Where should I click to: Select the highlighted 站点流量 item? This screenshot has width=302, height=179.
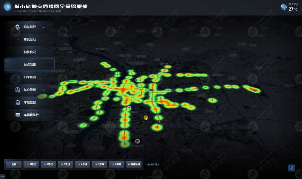29,65
